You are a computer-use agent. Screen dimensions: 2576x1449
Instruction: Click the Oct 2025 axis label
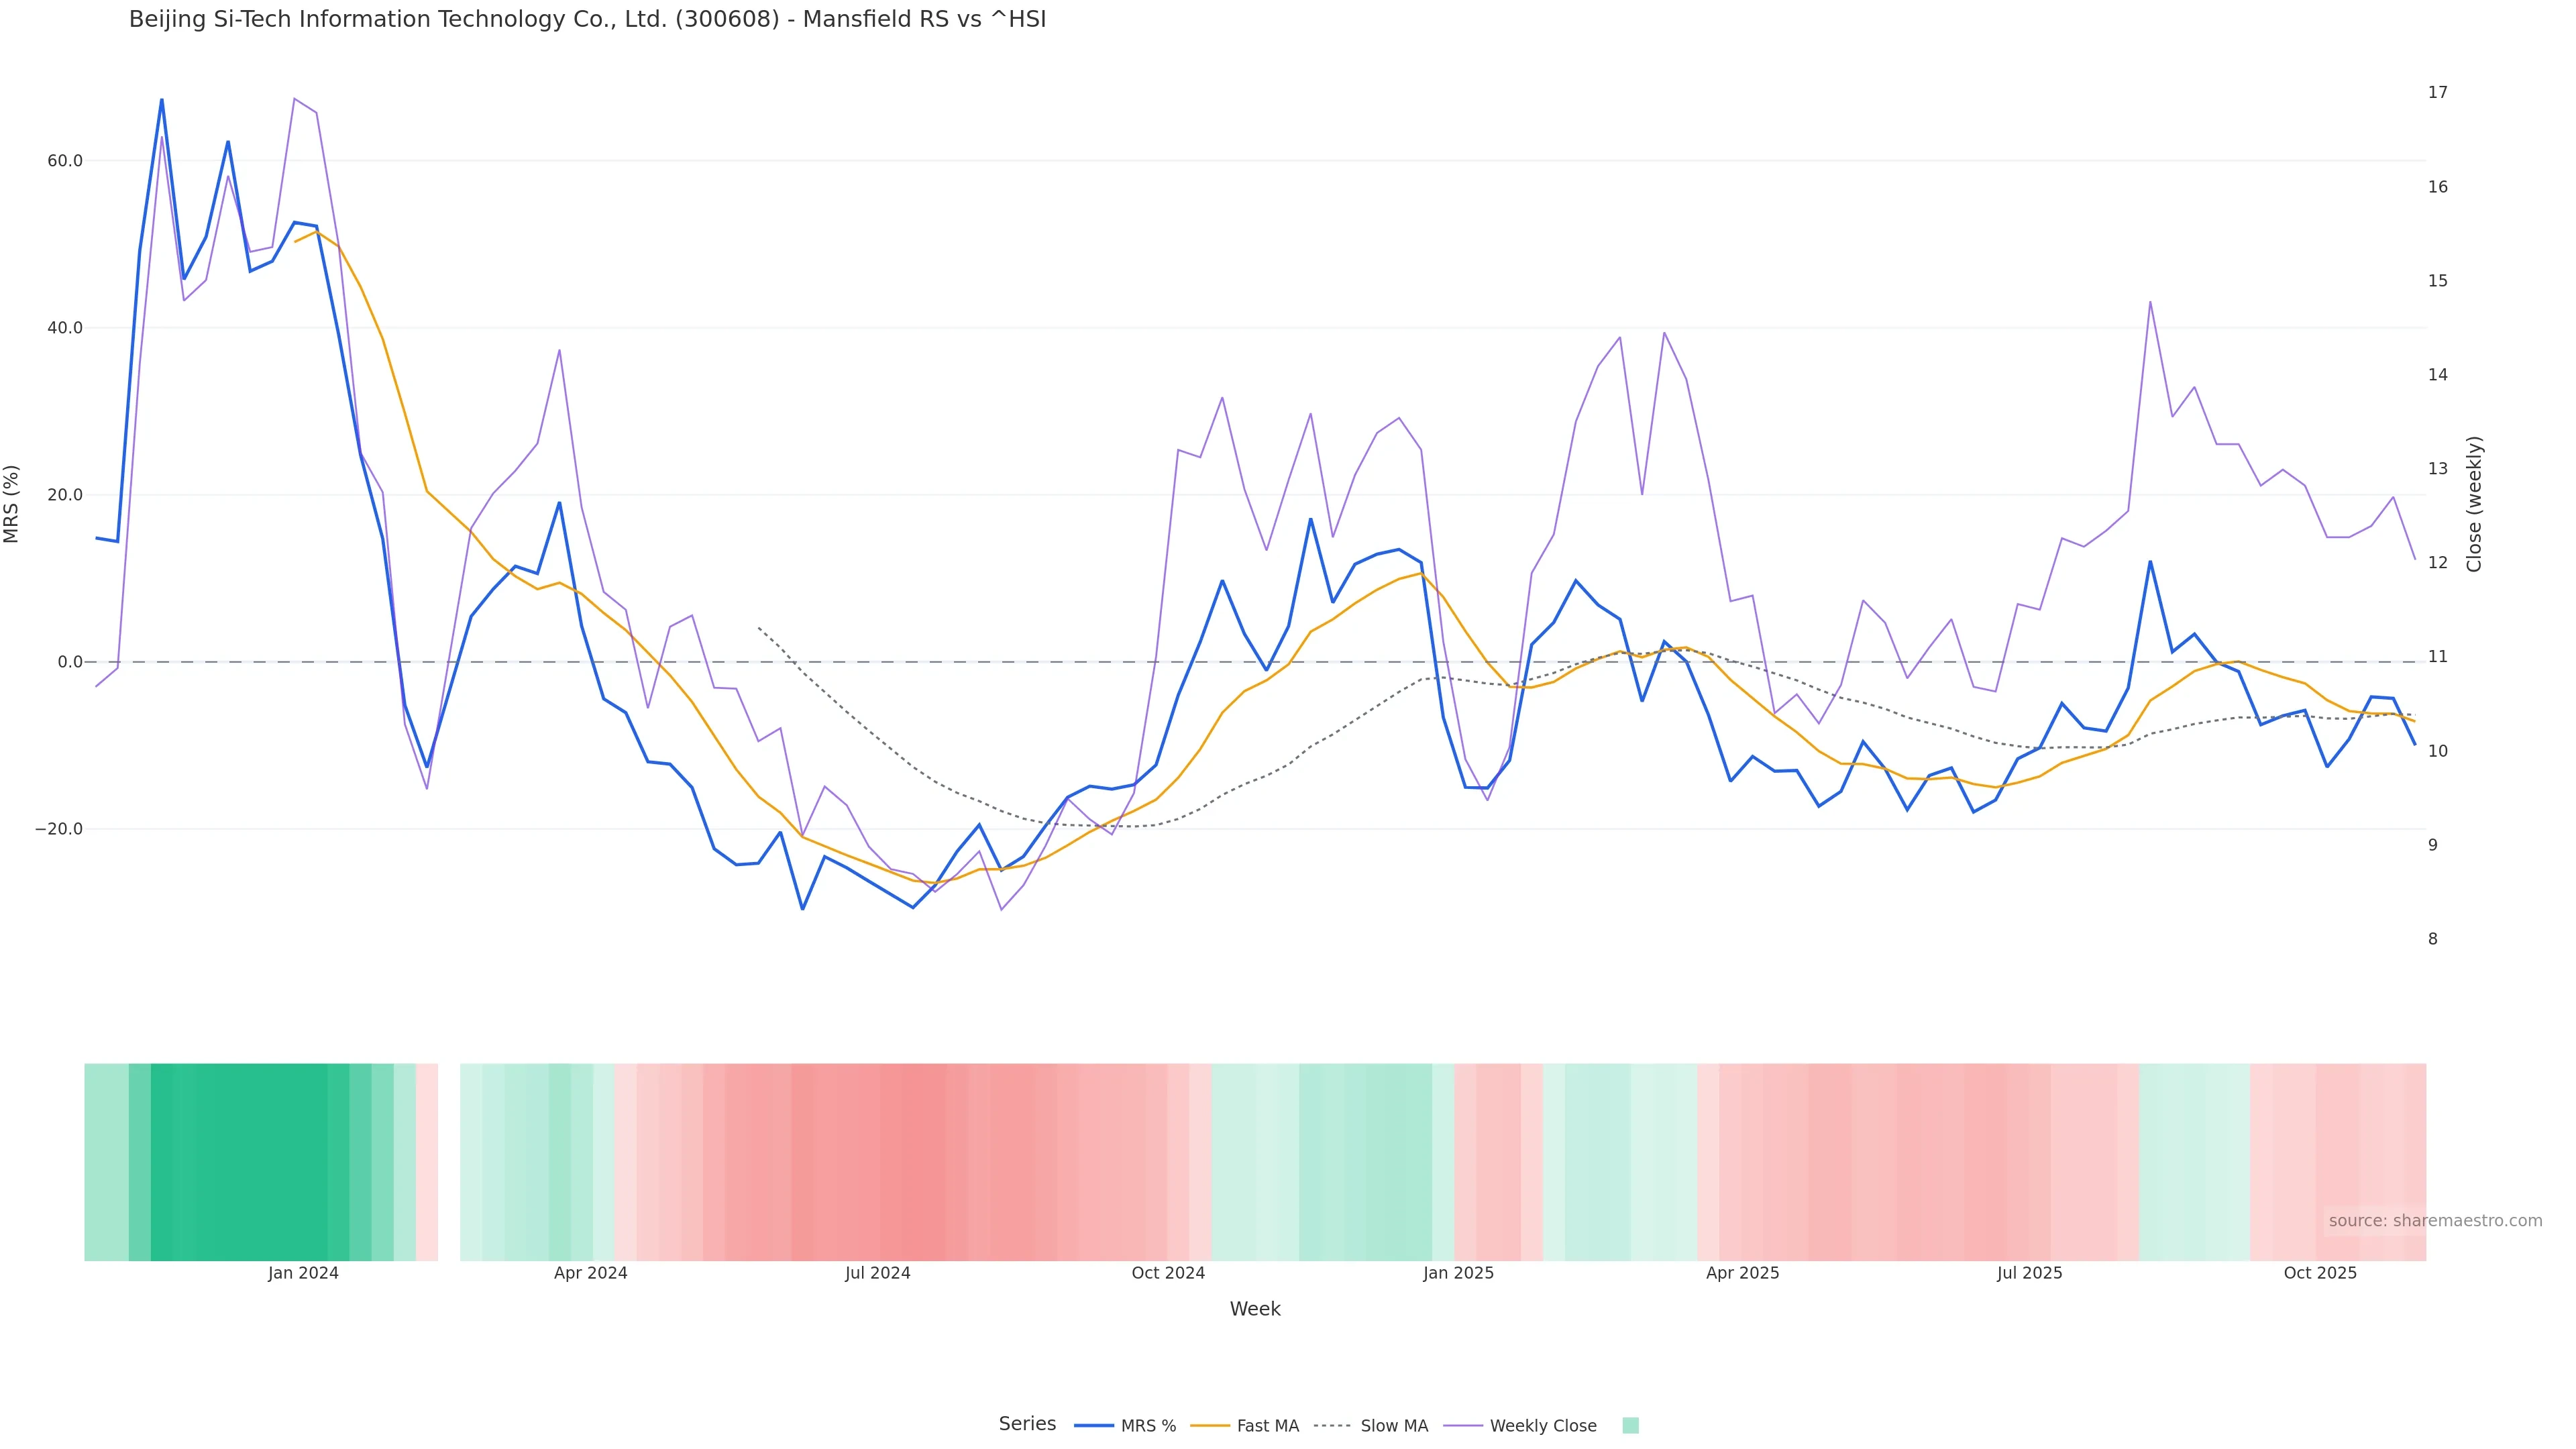coord(2319,1273)
